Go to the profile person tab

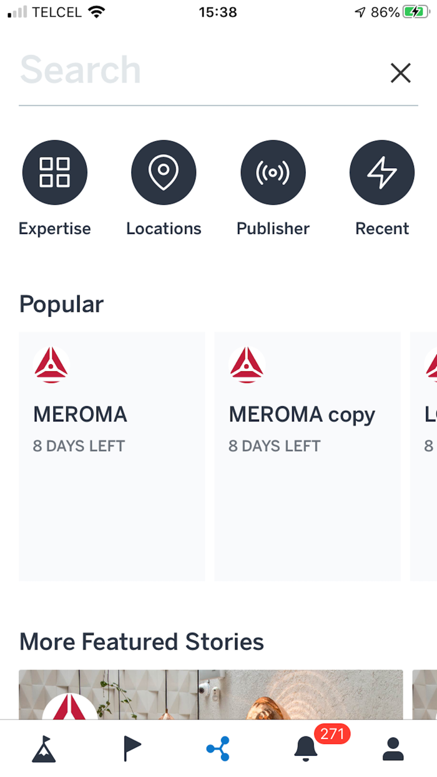[x=393, y=748]
